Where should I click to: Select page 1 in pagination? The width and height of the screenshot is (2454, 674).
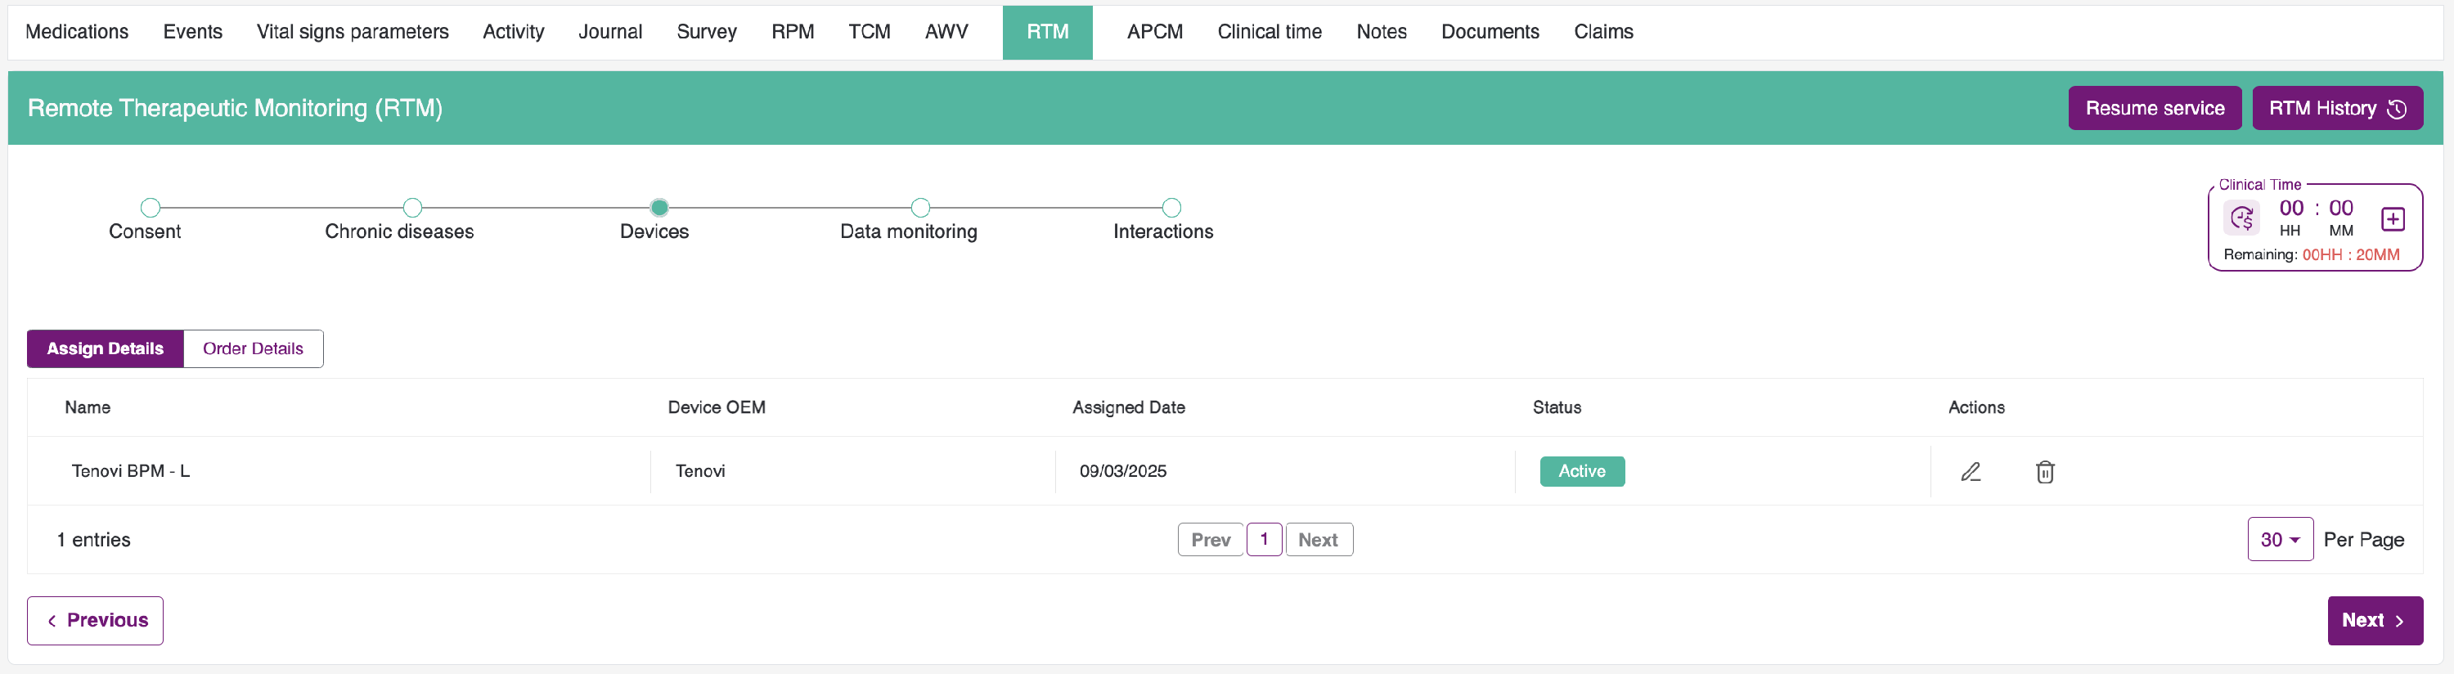coord(1263,540)
